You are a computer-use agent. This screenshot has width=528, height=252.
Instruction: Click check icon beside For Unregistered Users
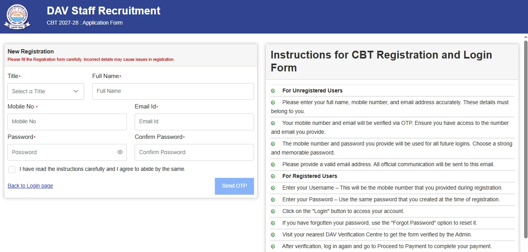click(x=273, y=91)
